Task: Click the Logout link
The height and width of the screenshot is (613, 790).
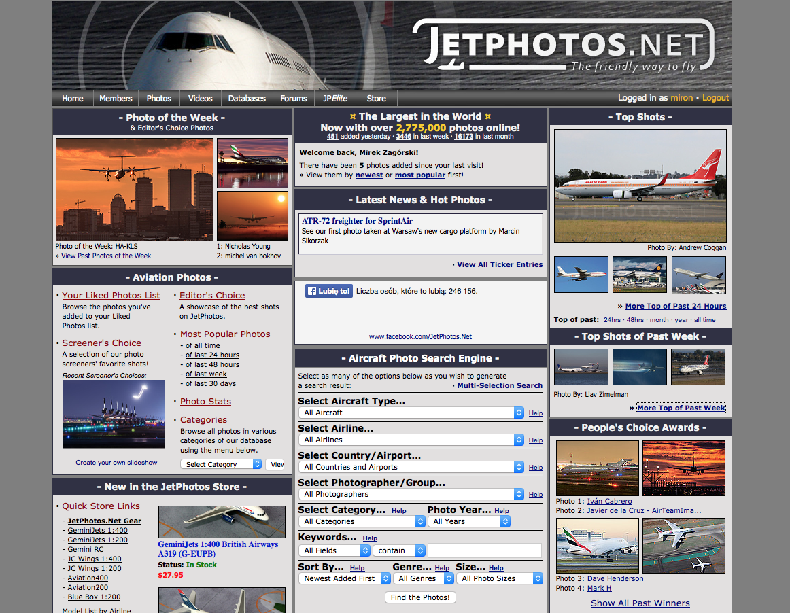Action: tap(715, 98)
